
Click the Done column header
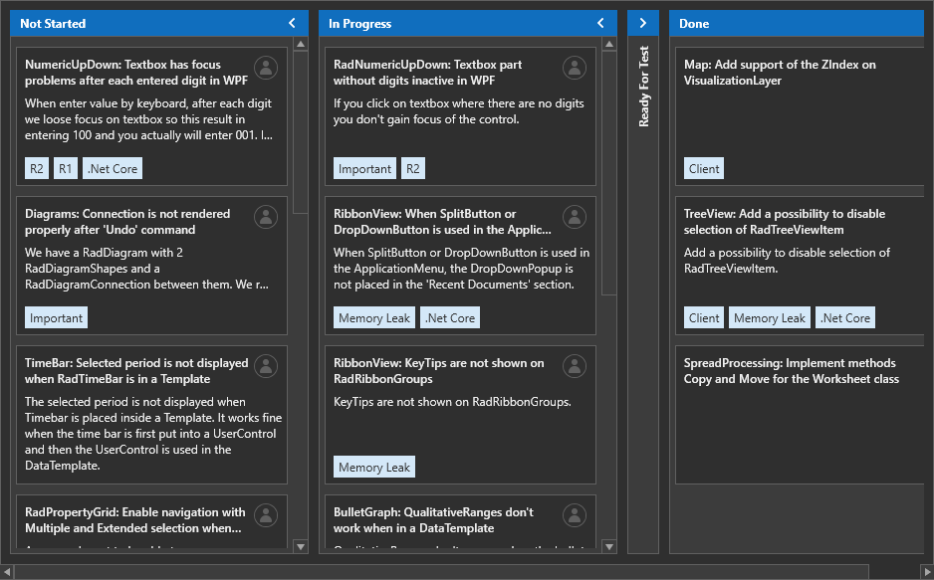pyautogui.click(x=797, y=23)
